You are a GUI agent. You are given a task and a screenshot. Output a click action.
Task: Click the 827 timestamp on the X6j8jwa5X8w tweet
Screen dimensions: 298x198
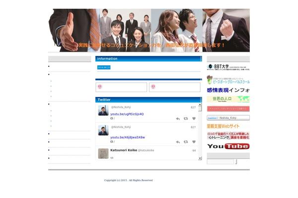tap(193, 127)
